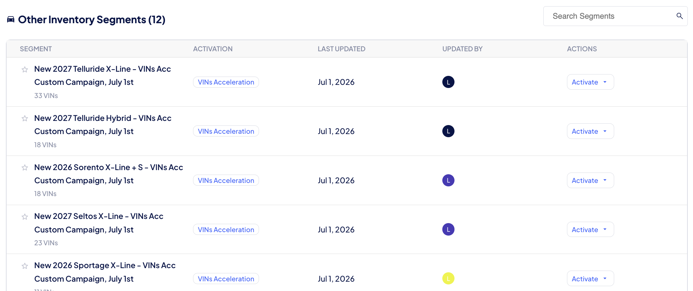Open New 2026 Sportage X-Line segment name
693x291 pixels.
point(105,272)
